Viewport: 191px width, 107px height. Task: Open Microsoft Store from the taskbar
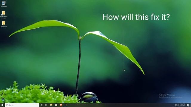click(x=56, y=105)
